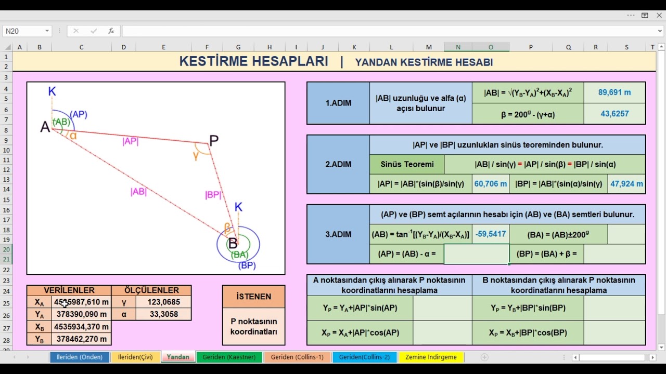This screenshot has width=666, height=374.
Task: Open the Insert Function (fx) dialog
Action: [x=111, y=31]
